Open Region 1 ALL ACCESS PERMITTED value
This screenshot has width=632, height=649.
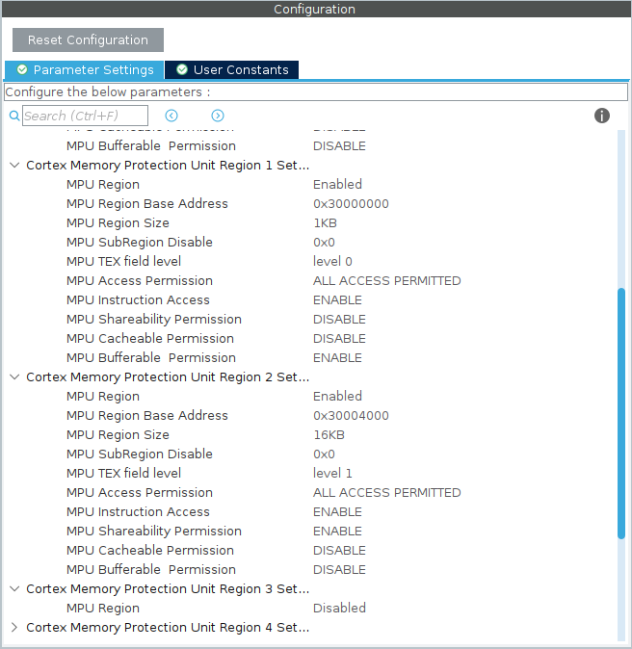point(387,280)
